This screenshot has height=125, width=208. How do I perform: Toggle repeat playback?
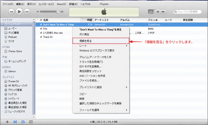(x=23, y=122)
